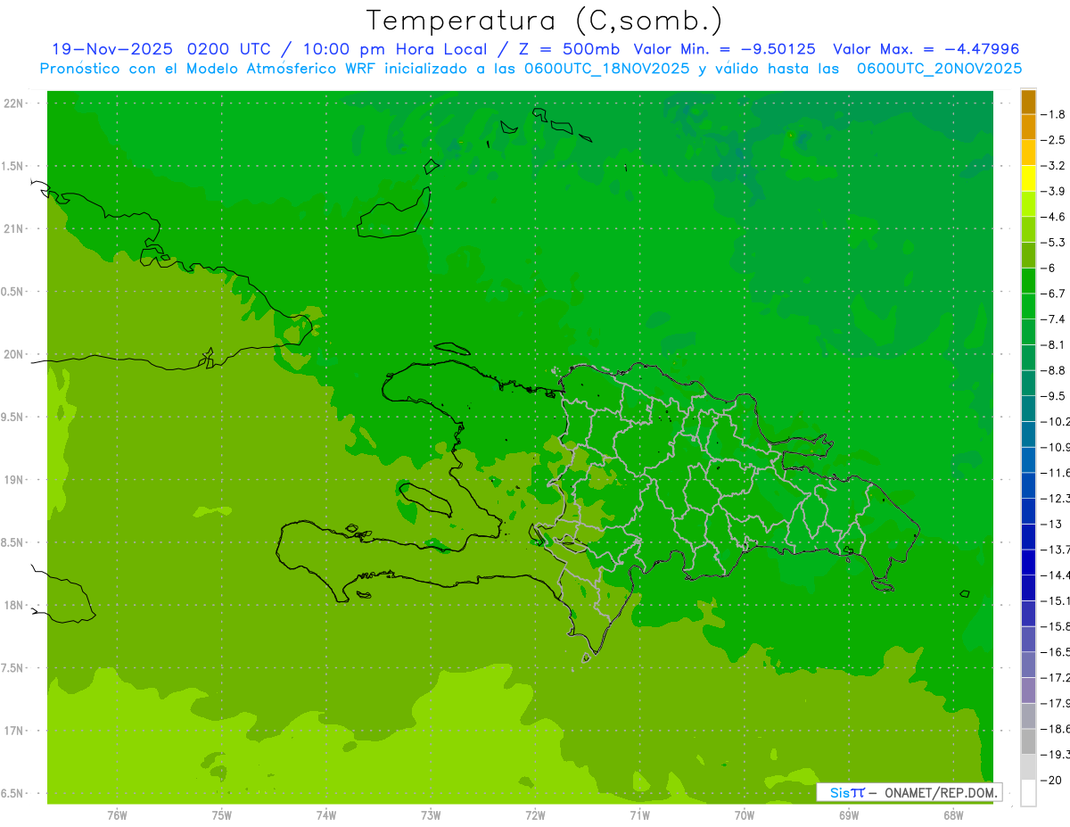Click the '75W' longitude label
Viewport: 1070px width, 827px height.
(222, 815)
